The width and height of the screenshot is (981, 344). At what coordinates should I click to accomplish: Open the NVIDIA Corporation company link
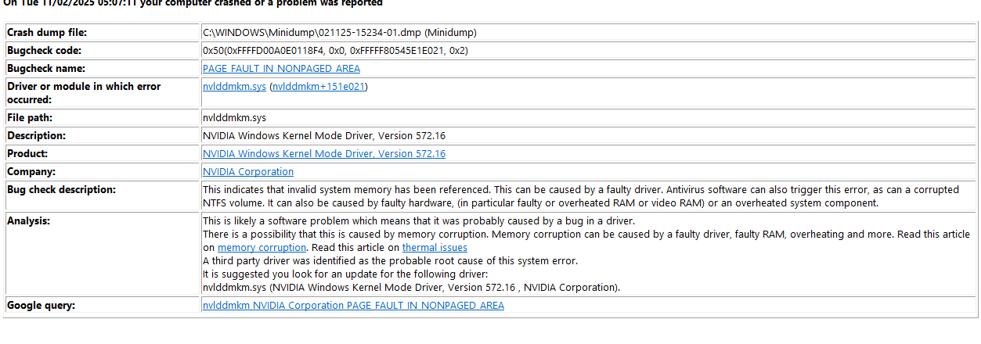(248, 172)
